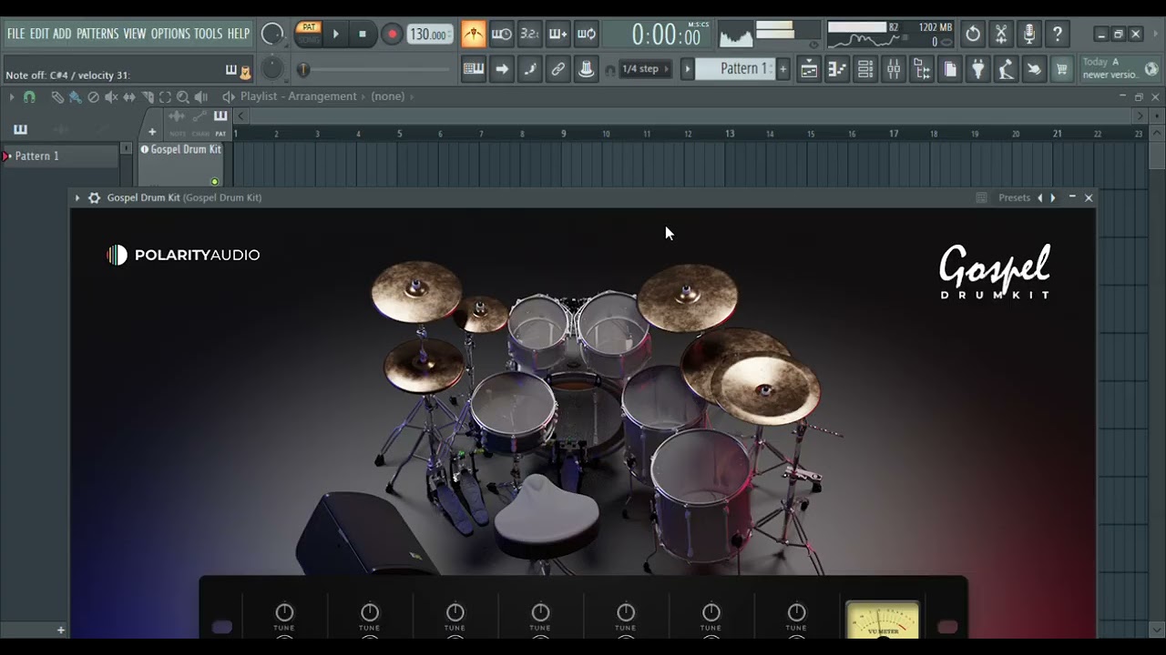Open pattern options arrow left of Pattern 1
This screenshot has width=1166, height=655.
(688, 69)
